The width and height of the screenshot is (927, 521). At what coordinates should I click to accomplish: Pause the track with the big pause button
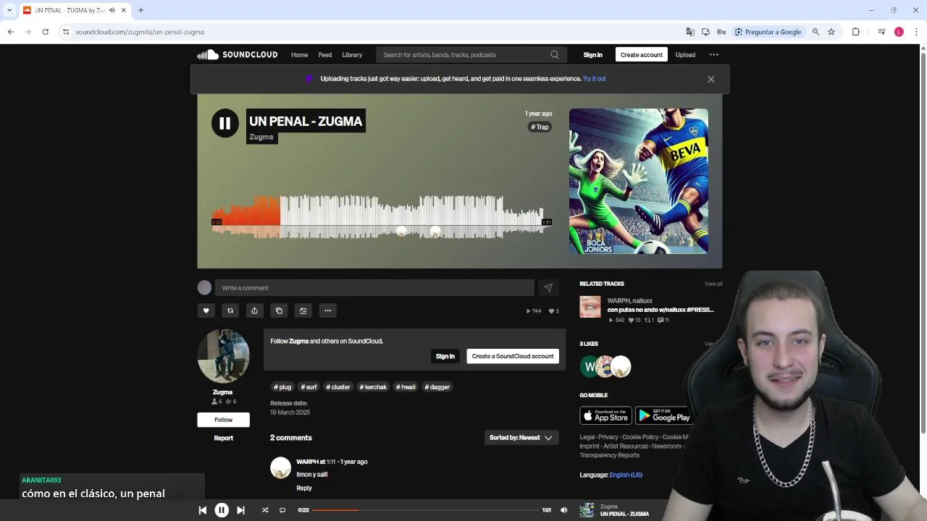pyautogui.click(x=225, y=123)
